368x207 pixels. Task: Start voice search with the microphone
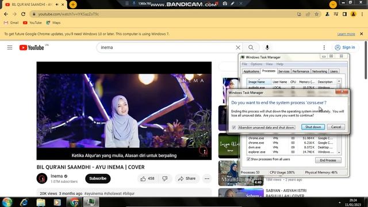point(267,48)
